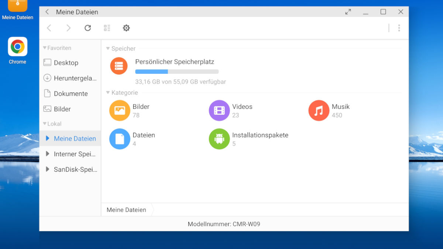Refresh the file view
Image resolution: width=443 pixels, height=249 pixels.
tap(88, 28)
